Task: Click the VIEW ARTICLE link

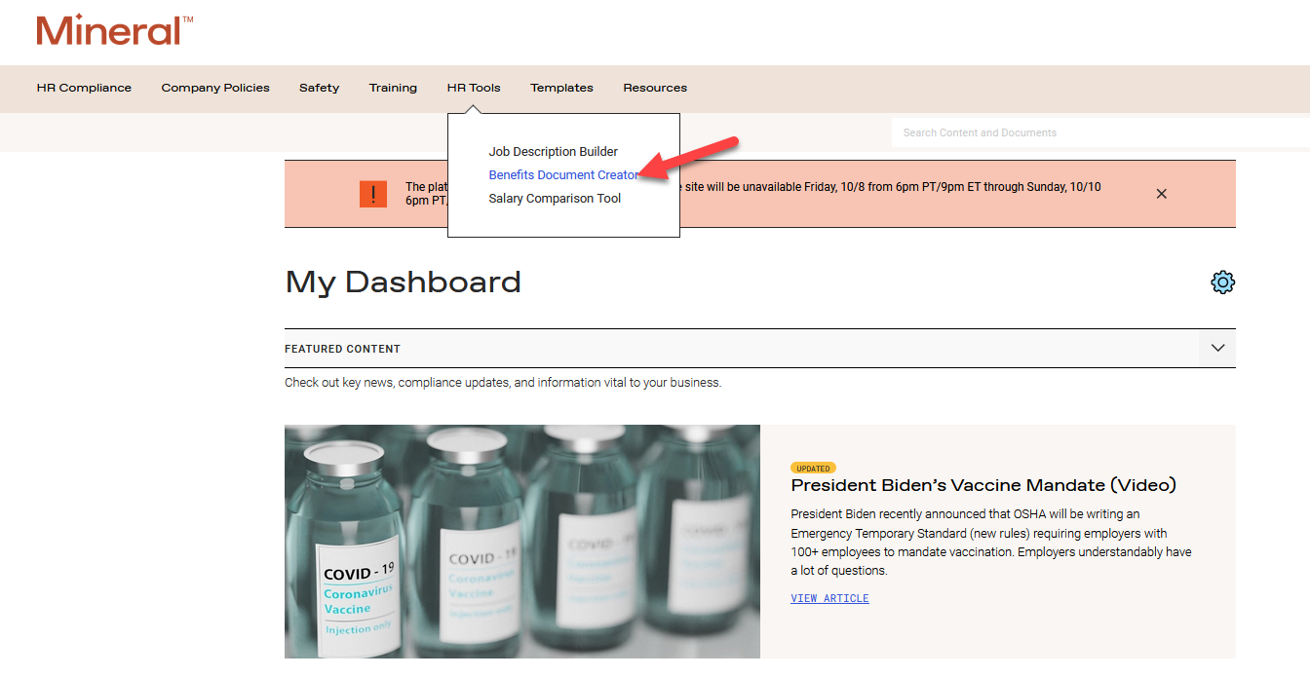Action: pos(829,598)
